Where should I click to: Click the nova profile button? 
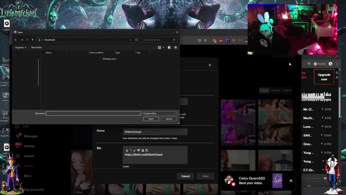[320, 64]
